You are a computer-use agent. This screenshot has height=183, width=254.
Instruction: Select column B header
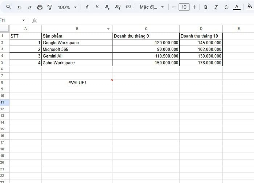tap(77, 29)
